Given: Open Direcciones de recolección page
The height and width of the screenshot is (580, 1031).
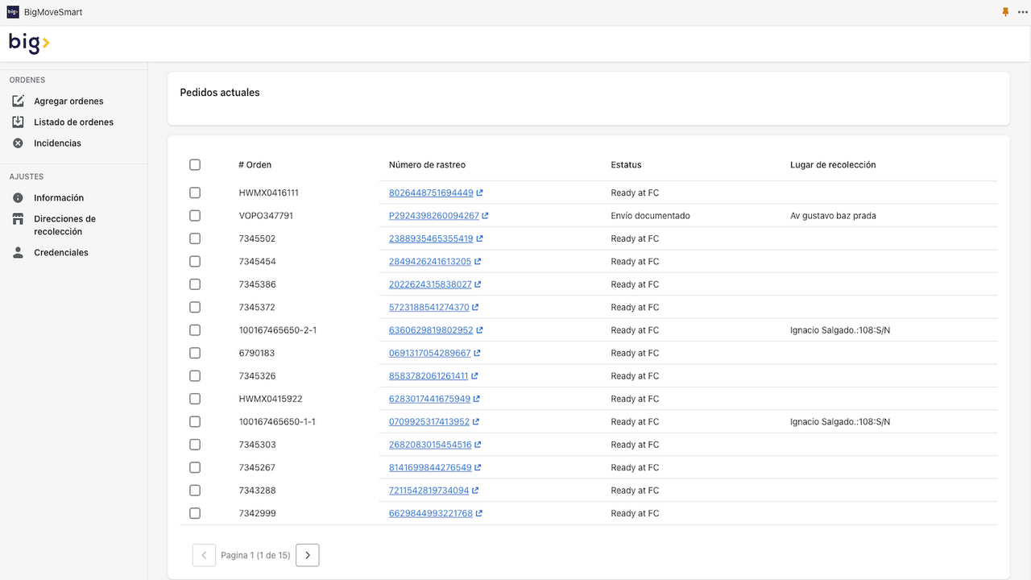Looking at the screenshot, I should click(64, 226).
